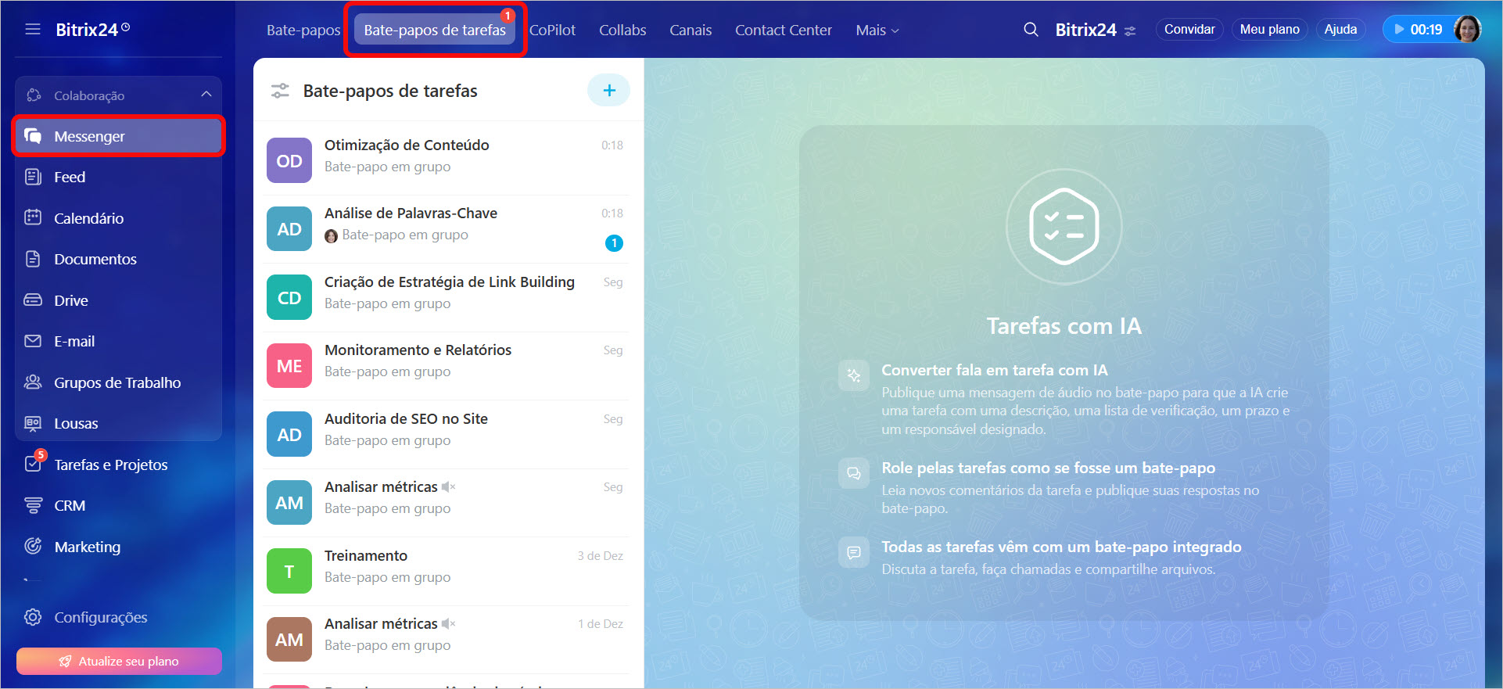Open Lousas whiteboards in sidebar
The width and height of the screenshot is (1503, 689).
pyautogui.click(x=76, y=423)
